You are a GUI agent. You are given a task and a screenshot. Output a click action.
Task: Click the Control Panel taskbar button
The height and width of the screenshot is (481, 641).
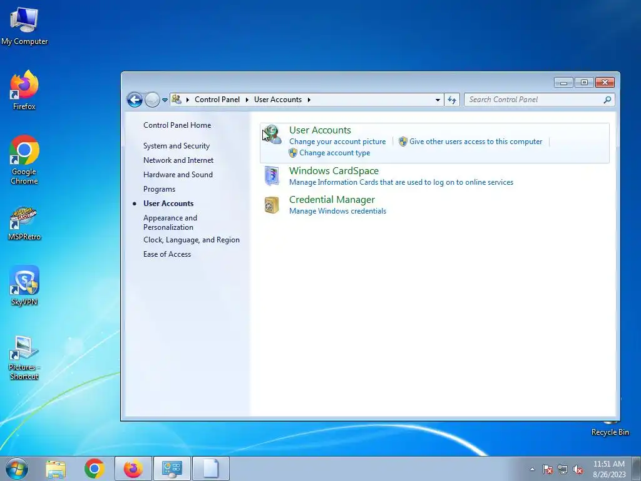point(172,468)
